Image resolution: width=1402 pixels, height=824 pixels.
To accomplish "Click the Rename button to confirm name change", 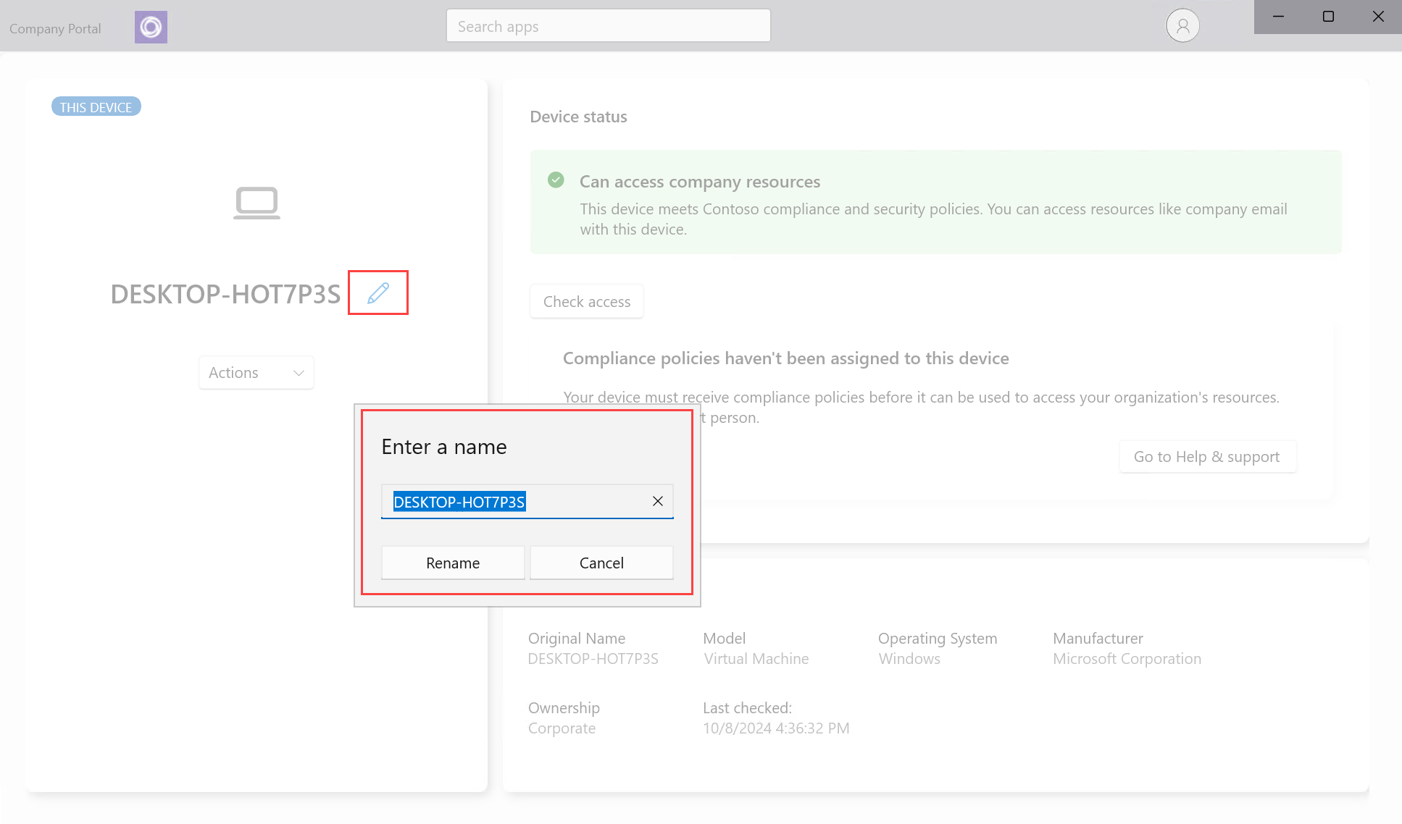I will coord(454,562).
